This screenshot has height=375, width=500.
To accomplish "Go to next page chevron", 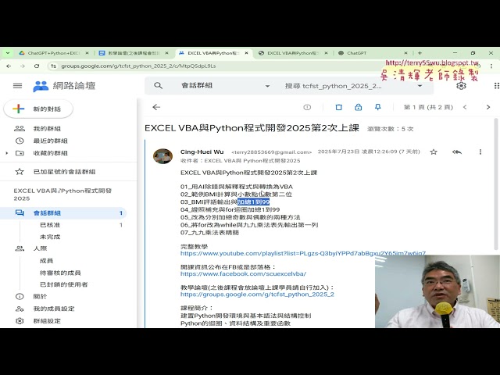I will coord(487,107).
